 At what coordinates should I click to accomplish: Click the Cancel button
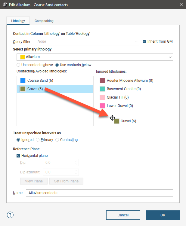[123, 215]
